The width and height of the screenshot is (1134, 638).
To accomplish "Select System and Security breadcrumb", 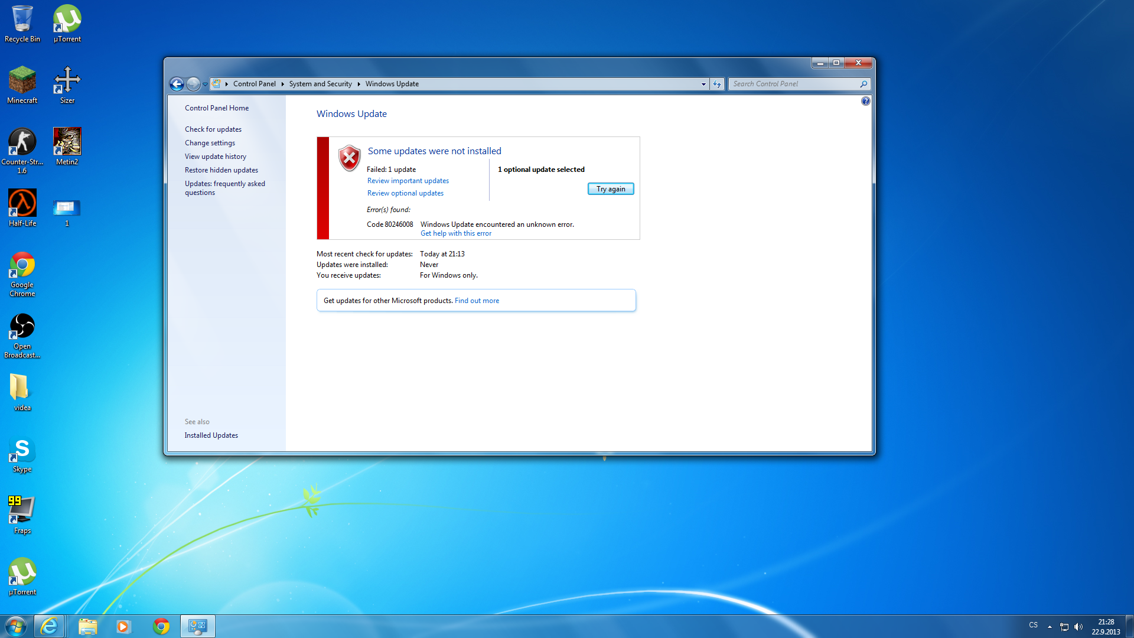I will tap(320, 84).
